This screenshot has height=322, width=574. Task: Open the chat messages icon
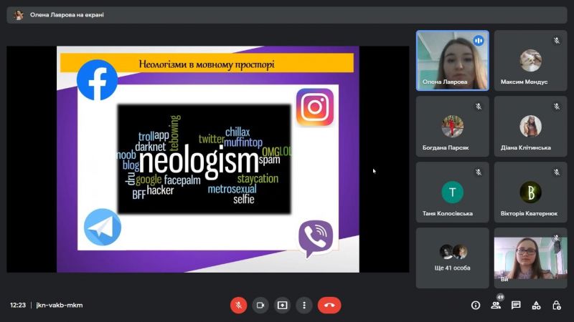[x=516, y=306]
